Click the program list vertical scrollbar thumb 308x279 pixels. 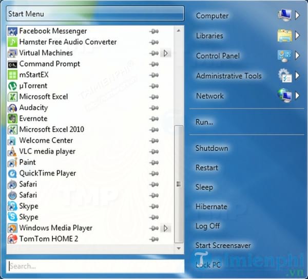point(179,184)
